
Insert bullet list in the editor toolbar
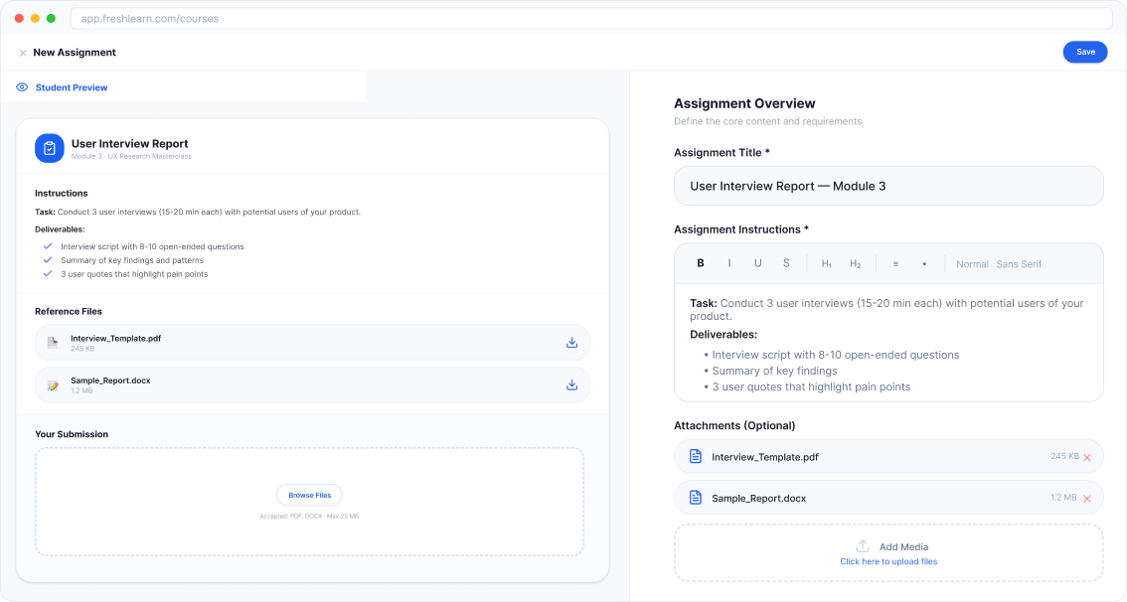(924, 263)
